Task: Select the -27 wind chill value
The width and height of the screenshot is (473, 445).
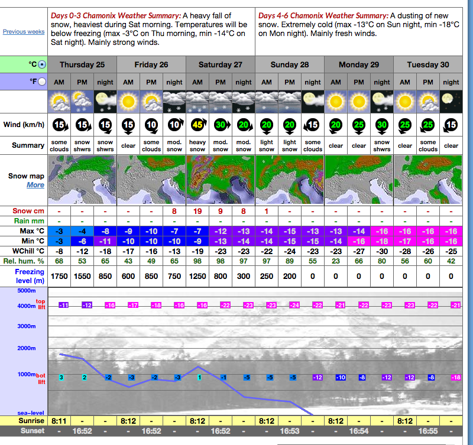Action: 359,251
